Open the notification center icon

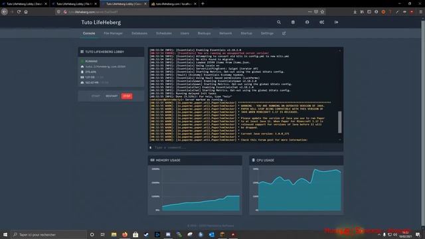(418, 234)
